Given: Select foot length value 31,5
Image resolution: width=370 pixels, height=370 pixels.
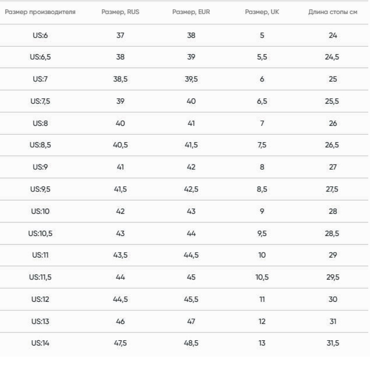Looking at the screenshot, I should [333, 343].
